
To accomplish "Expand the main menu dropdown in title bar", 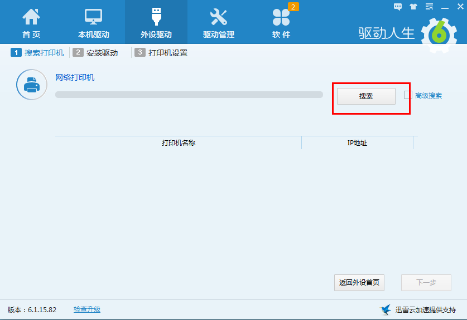I will click(429, 7).
